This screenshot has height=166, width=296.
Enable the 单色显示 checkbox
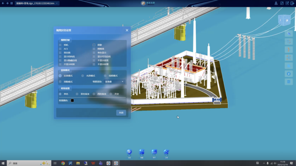click(x=94, y=53)
